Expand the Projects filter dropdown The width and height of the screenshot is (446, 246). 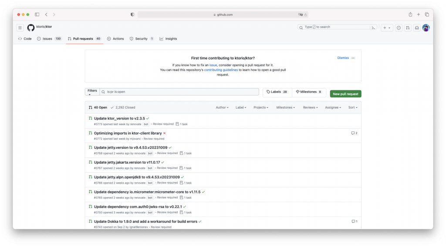pos(261,107)
